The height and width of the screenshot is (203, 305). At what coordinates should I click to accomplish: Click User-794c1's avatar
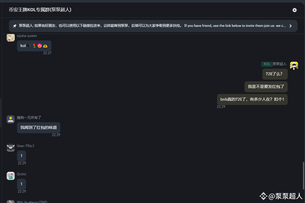[x=11, y=147]
